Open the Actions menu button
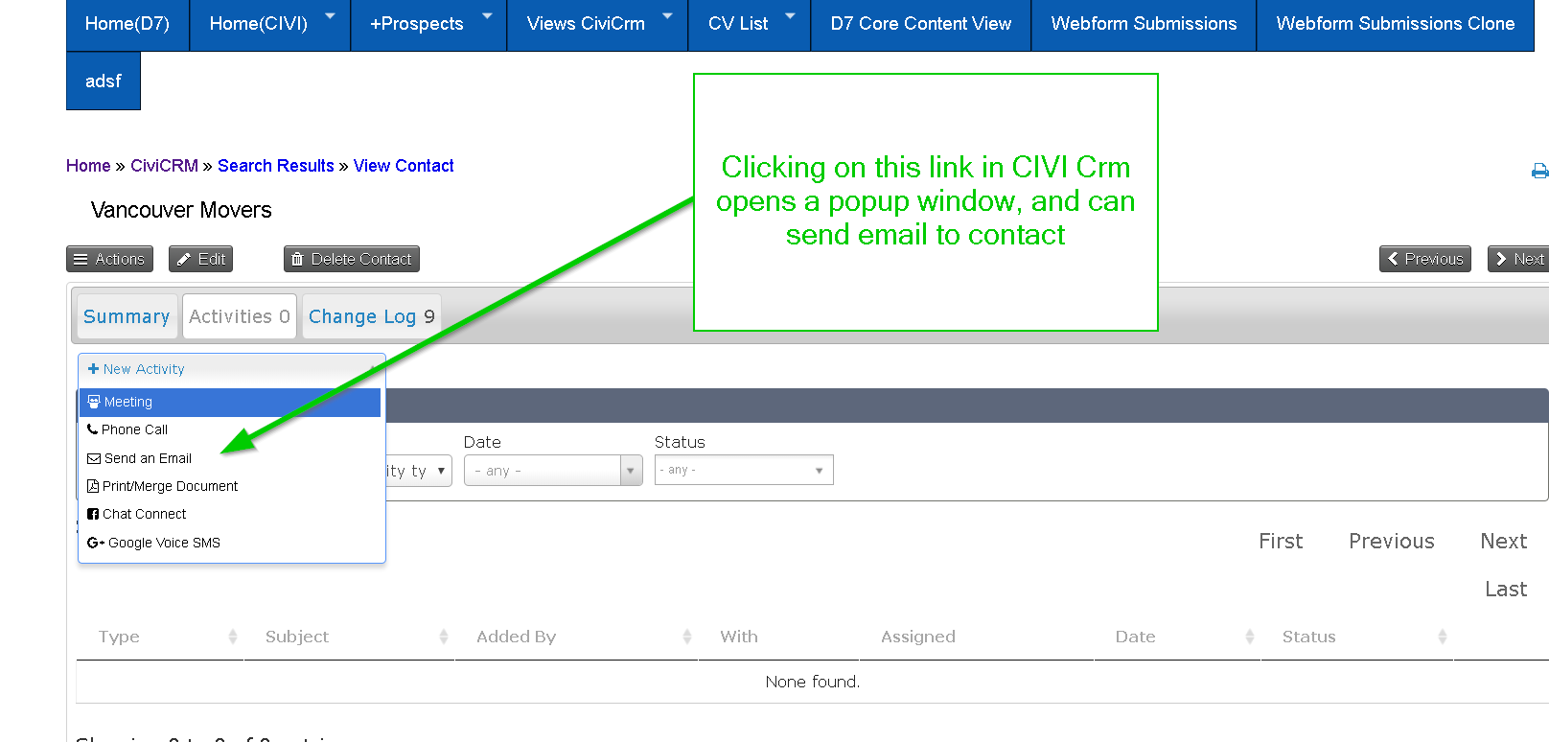This screenshot has width=1549, height=742. (109, 259)
